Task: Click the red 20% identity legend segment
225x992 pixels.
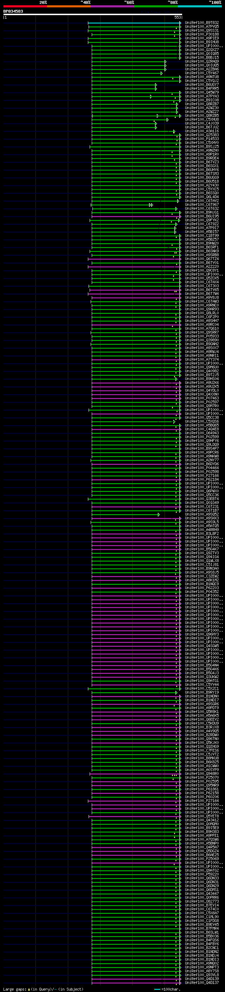Action: (25, 6)
